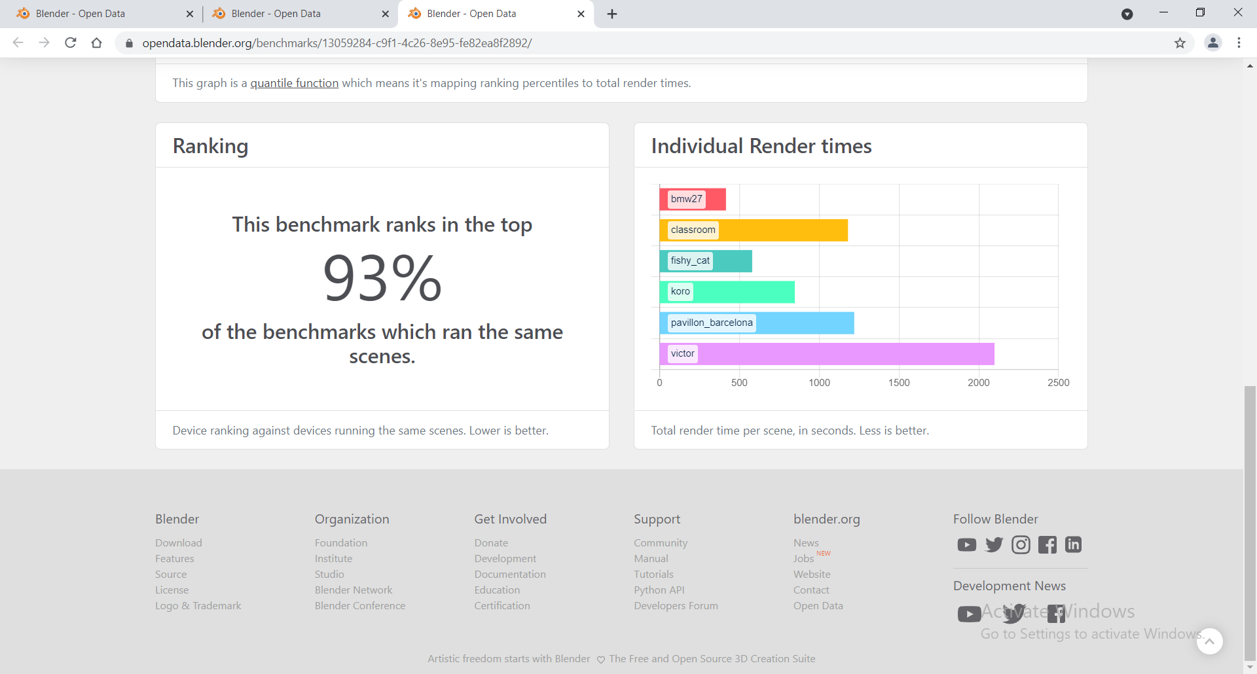Open the Development link under Get Involved
Screen dimensions: 1257x674
505,559
